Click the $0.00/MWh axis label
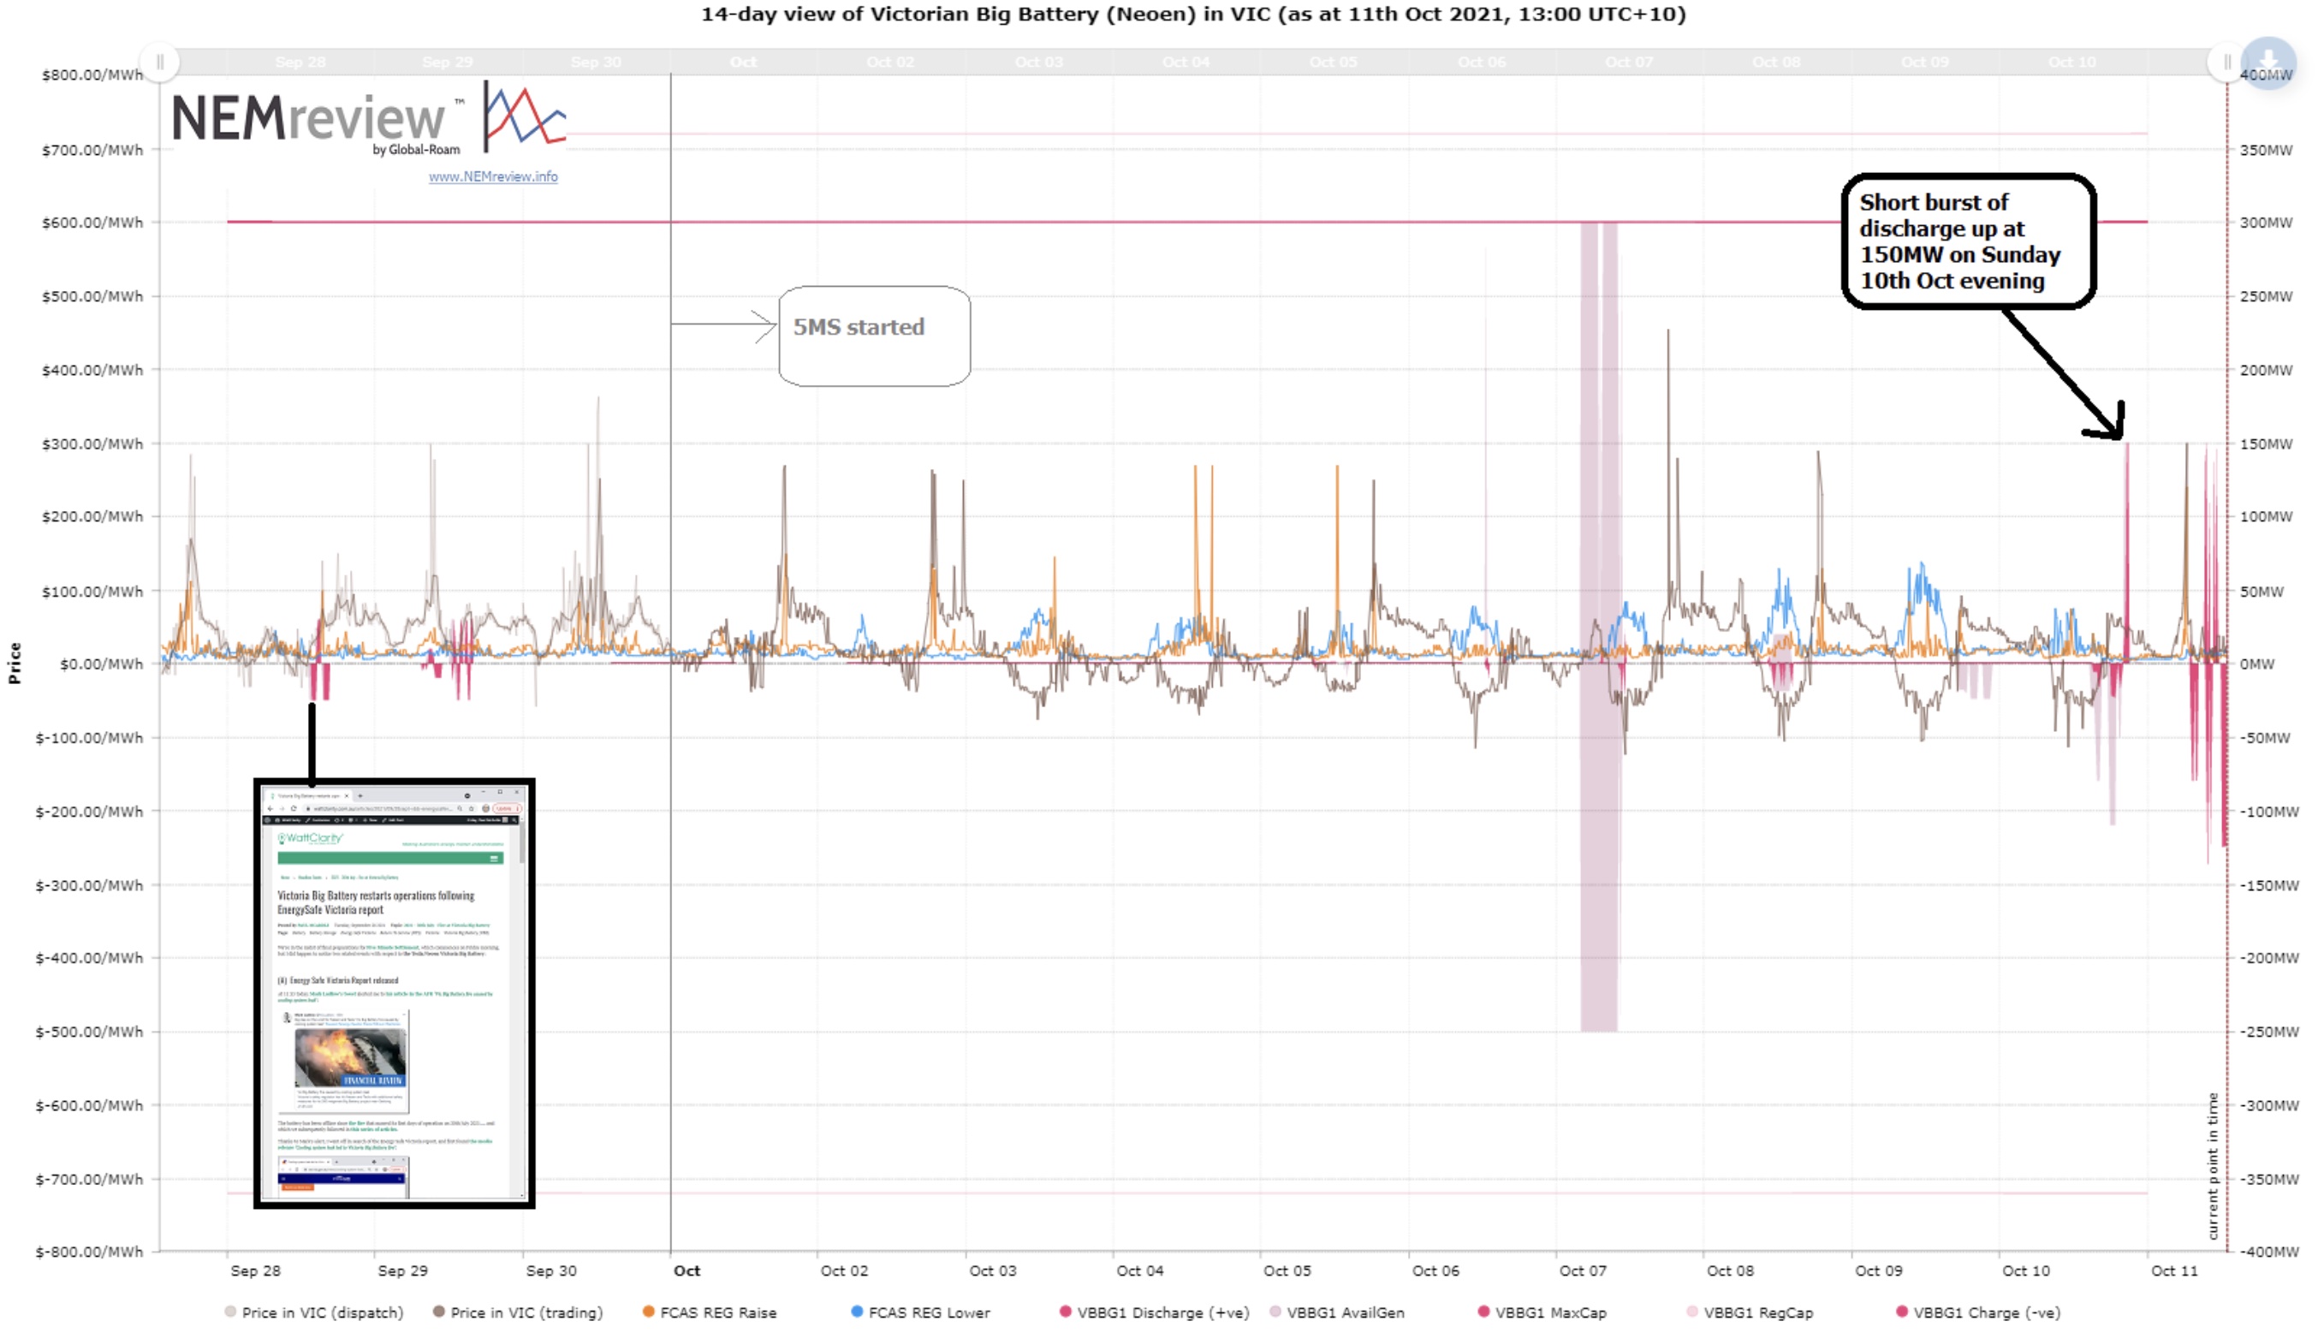The height and width of the screenshot is (1339, 2318). point(101,663)
